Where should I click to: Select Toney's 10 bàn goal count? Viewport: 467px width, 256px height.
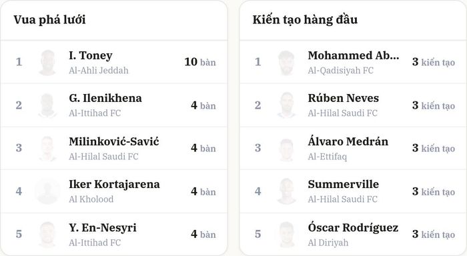click(200, 62)
